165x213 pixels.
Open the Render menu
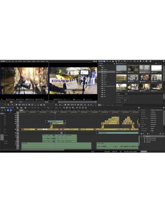coord(34,61)
